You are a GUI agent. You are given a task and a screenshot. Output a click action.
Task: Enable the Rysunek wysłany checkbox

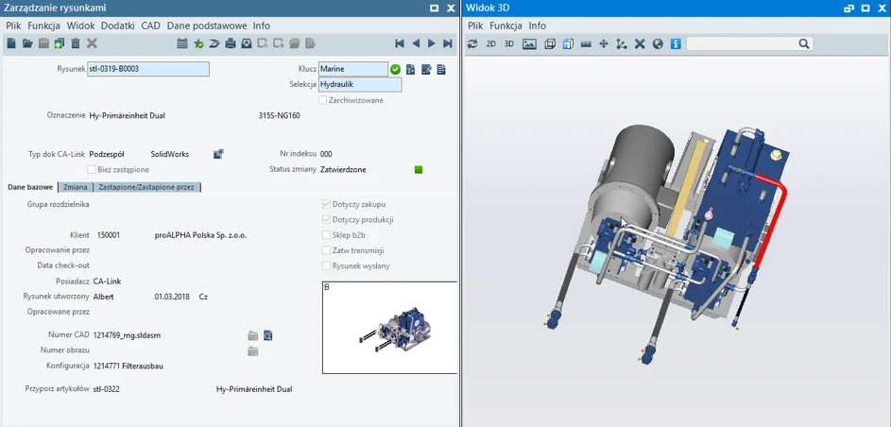pos(327,266)
